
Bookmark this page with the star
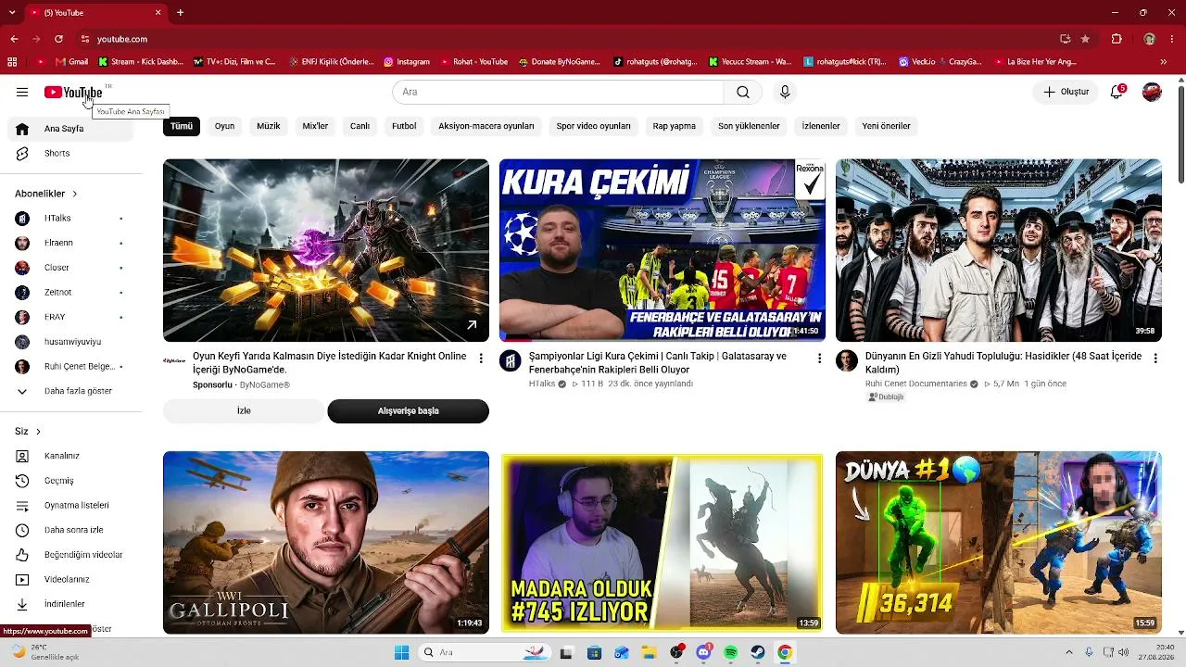tap(1085, 39)
